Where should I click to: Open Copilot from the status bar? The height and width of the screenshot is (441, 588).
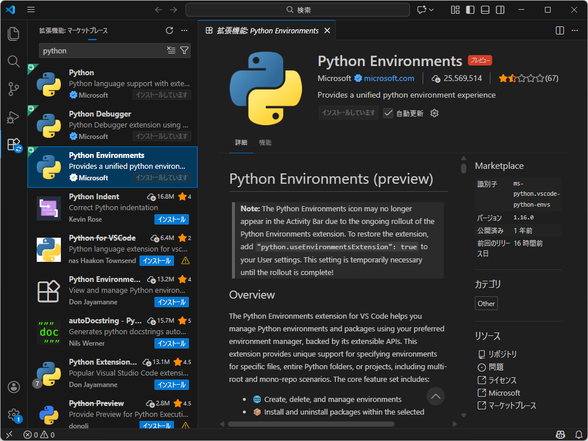[560, 435]
